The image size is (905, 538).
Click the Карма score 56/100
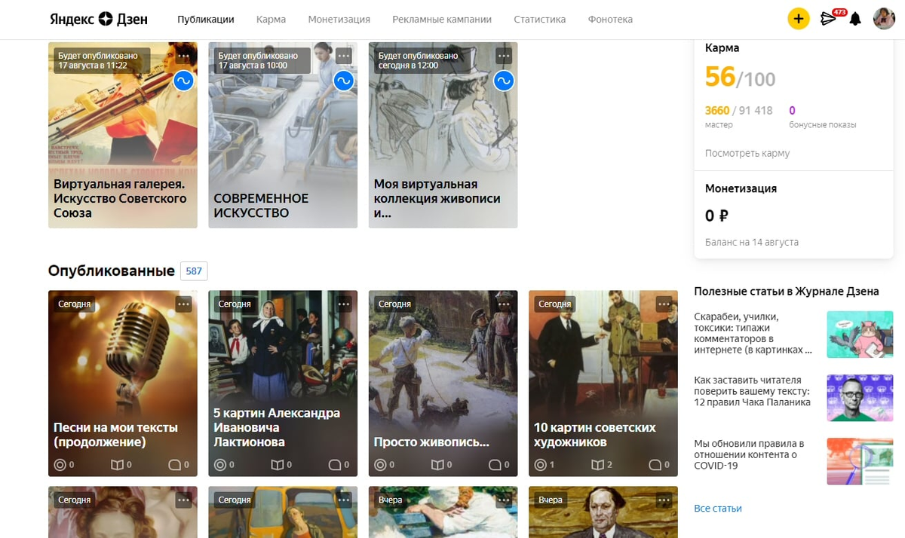[740, 77]
